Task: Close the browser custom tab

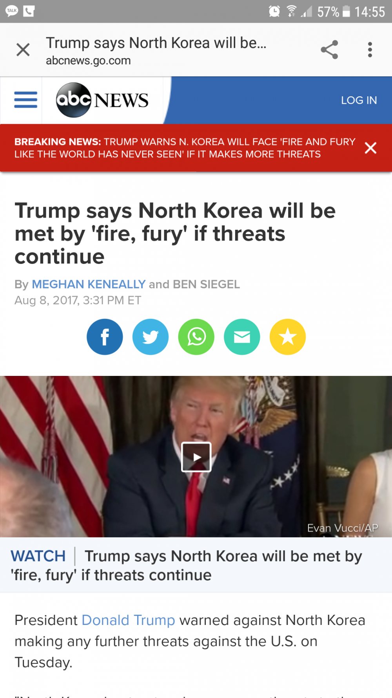Action: pyautogui.click(x=23, y=50)
